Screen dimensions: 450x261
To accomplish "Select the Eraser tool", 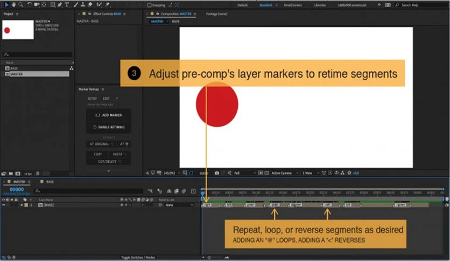I will [90, 5].
